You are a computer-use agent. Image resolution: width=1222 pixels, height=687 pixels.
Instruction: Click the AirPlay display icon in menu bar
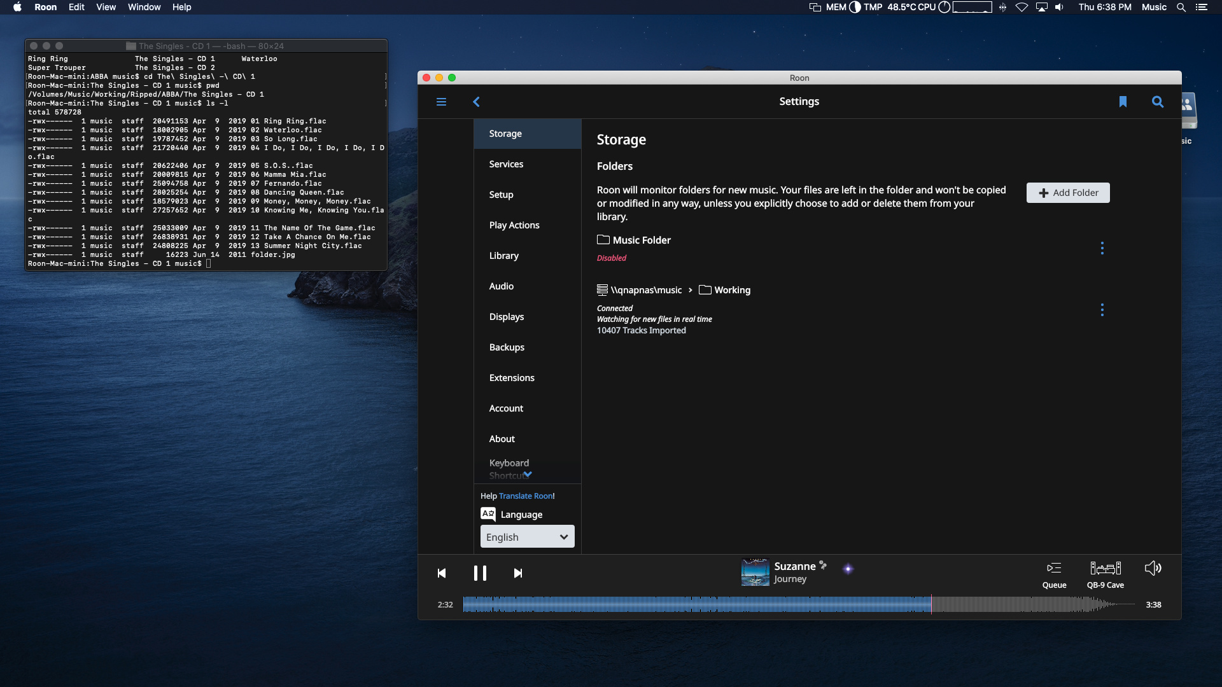pos(1042,7)
